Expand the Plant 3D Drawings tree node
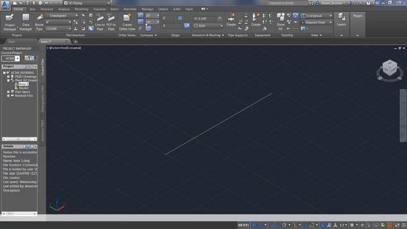 pyautogui.click(x=8, y=80)
